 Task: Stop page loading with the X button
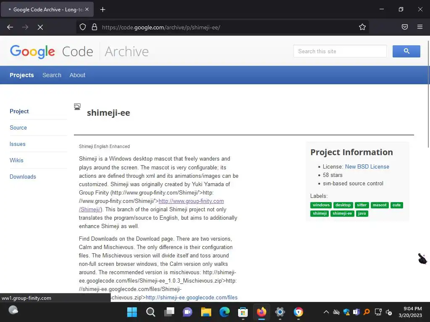tap(40, 27)
